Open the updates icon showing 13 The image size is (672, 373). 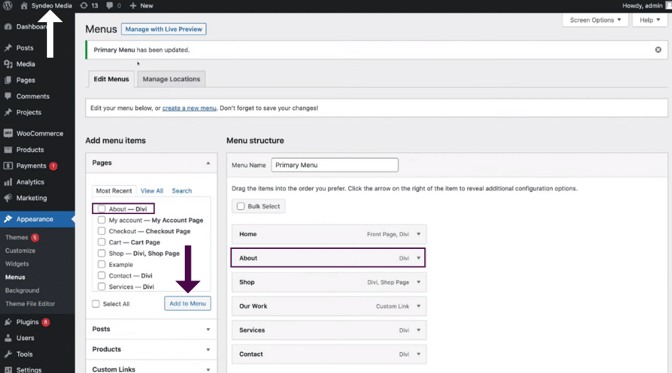[83, 5]
